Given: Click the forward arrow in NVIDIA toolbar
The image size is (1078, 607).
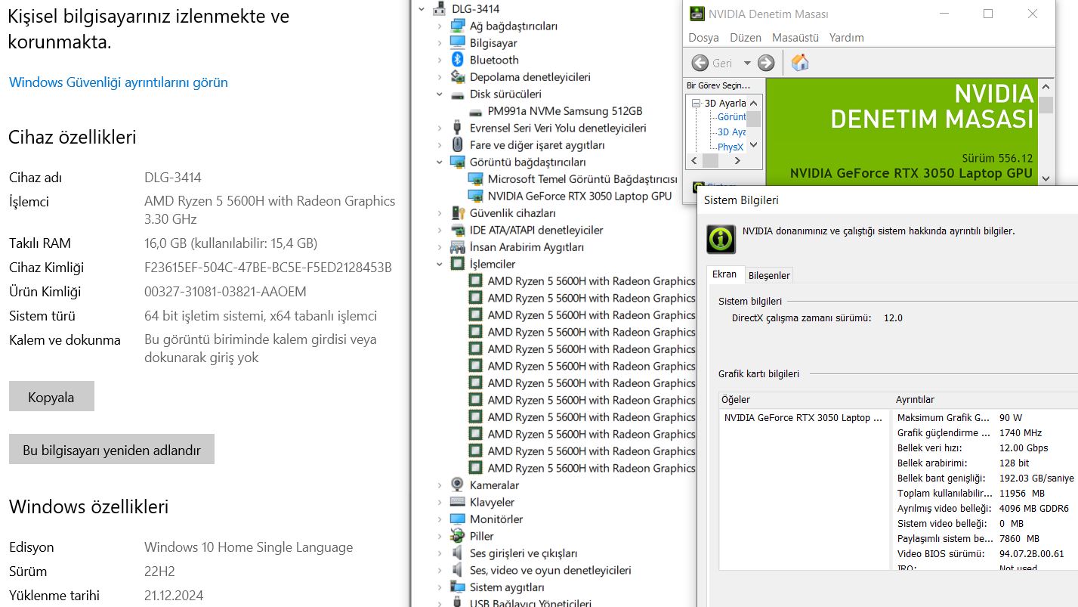Looking at the screenshot, I should point(766,63).
